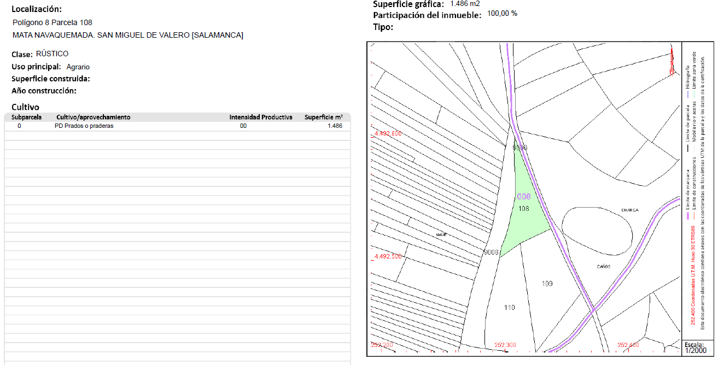Click the RÚSTICO class value
The image size is (724, 365).
click(x=52, y=54)
